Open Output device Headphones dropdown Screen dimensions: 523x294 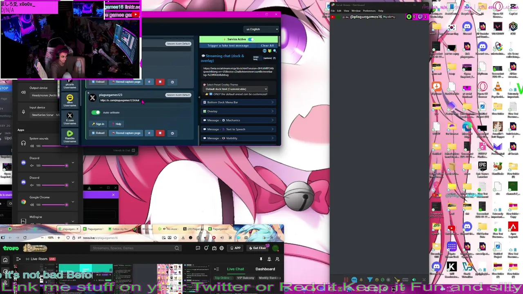pyautogui.click(x=44, y=95)
